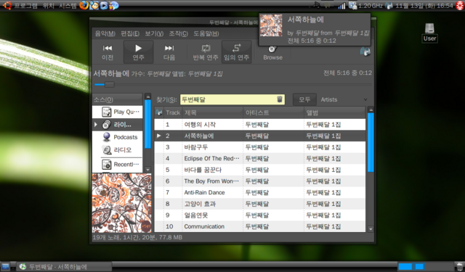The width and height of the screenshot is (465, 272).
Task: Open the Artists search filter dropdown
Action: coord(344,100)
